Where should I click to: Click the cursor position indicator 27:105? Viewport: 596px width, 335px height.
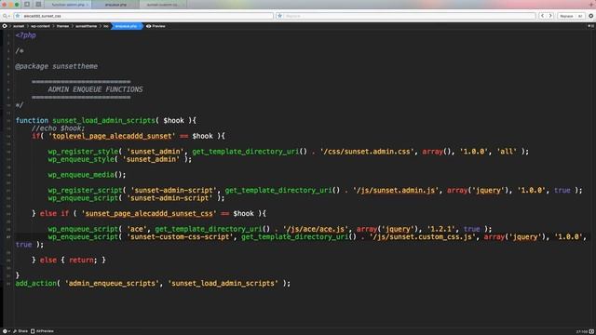click(581, 331)
